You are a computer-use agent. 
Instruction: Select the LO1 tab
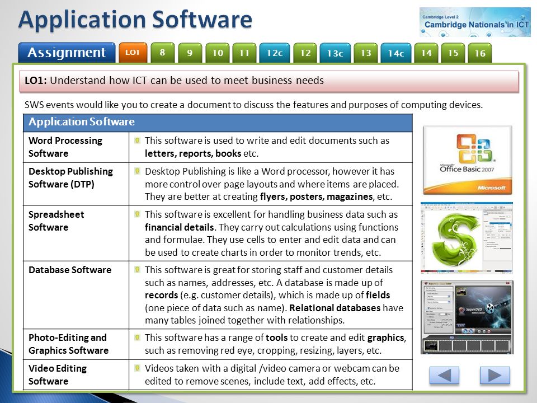(133, 53)
